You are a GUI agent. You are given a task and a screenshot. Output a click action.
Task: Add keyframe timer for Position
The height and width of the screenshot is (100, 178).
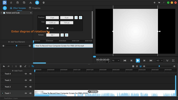click(81, 18)
